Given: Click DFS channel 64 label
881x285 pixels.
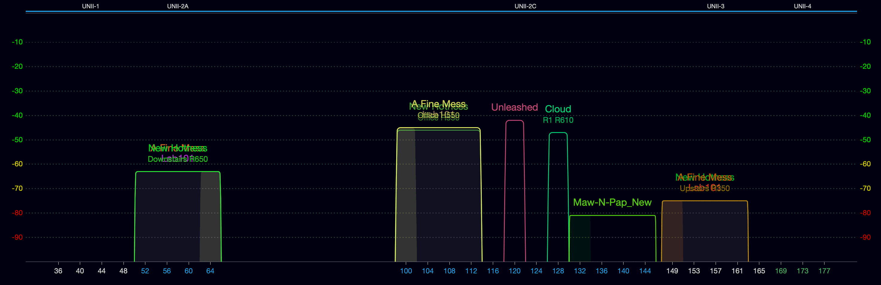Looking at the screenshot, I should [x=210, y=271].
